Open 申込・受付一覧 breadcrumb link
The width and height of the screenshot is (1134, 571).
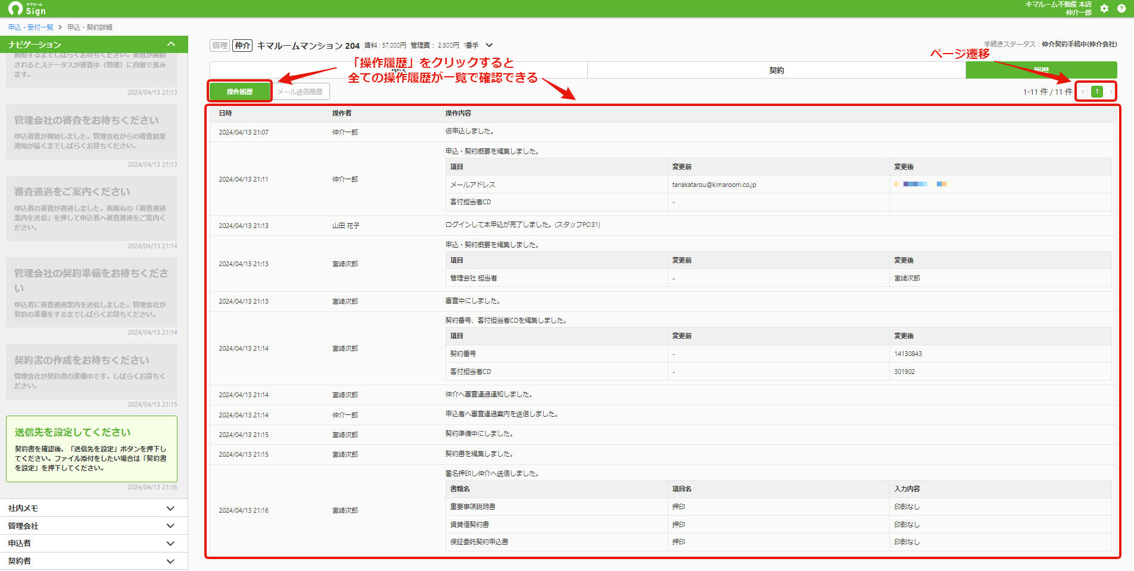tap(31, 27)
